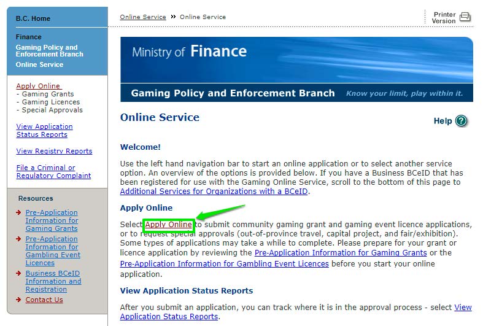The height and width of the screenshot is (326, 483).
Task: Click Gaming Policy and Enforcement Branch banner title
Action: 233,93
